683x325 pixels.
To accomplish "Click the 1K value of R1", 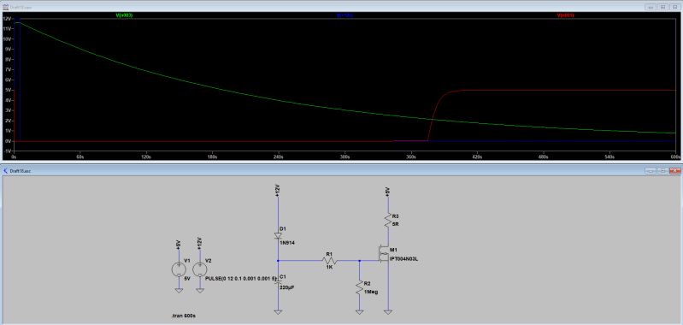I will 329,268.
